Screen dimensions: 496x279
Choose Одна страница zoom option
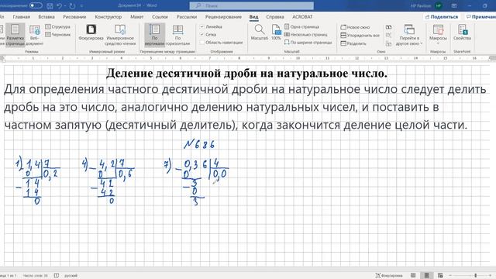point(301,27)
